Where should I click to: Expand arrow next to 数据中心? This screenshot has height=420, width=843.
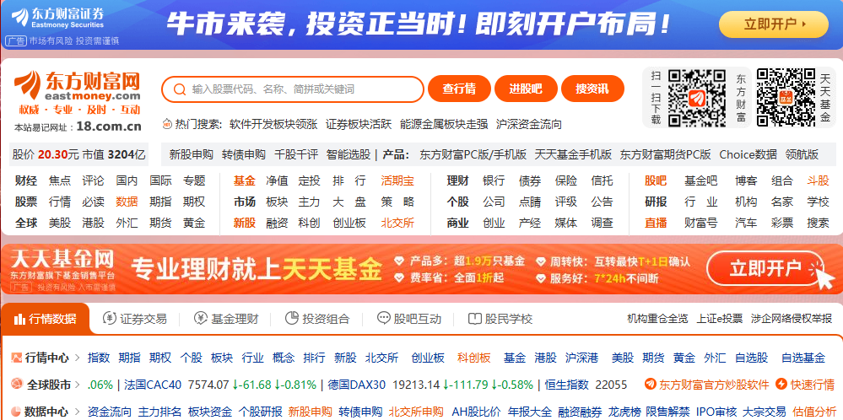[77, 412]
